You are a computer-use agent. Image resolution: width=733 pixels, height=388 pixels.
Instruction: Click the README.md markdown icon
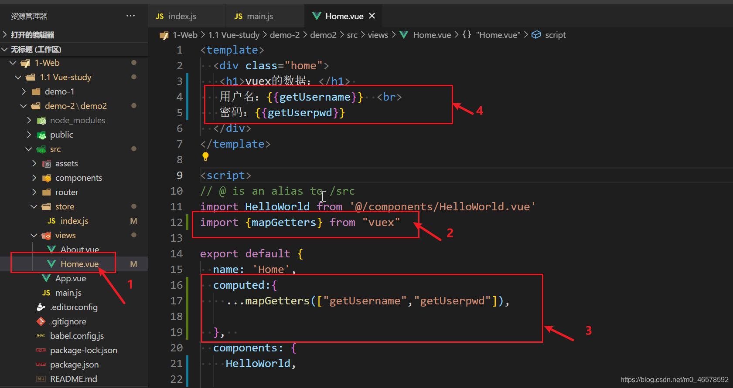click(41, 379)
